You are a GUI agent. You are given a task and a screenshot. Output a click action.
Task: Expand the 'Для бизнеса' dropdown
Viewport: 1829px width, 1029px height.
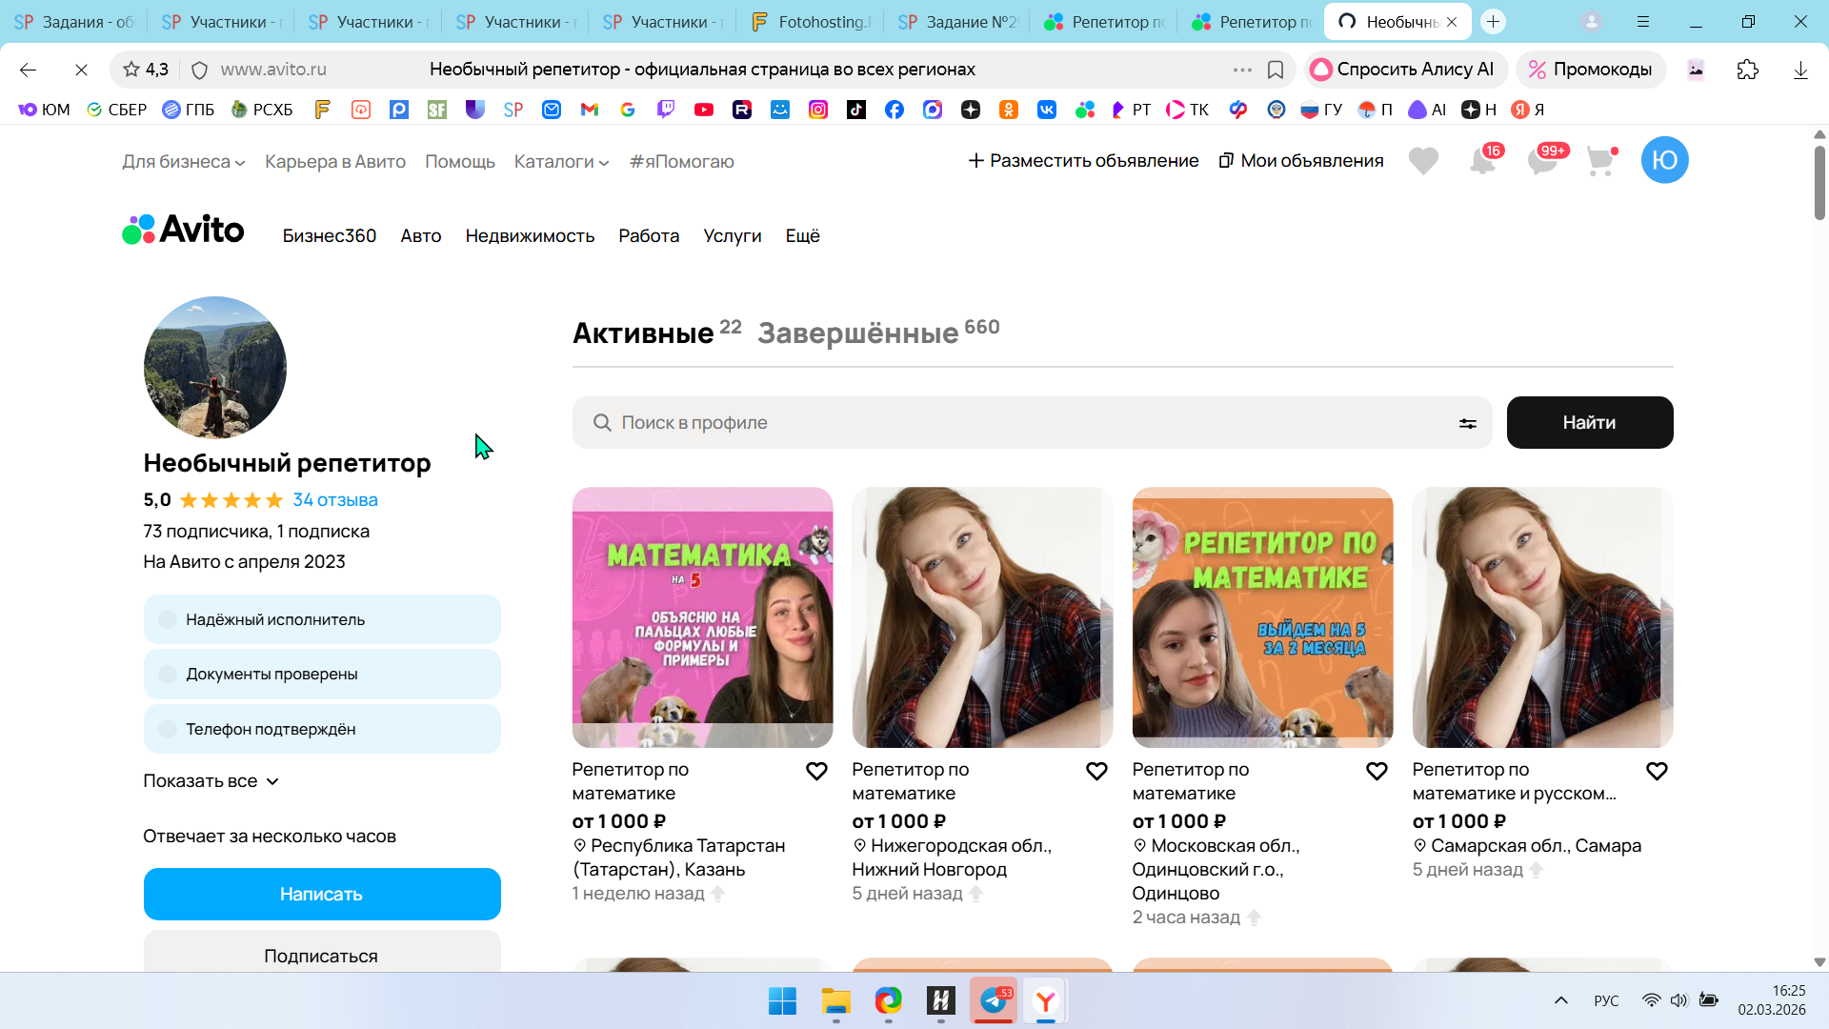tap(183, 162)
